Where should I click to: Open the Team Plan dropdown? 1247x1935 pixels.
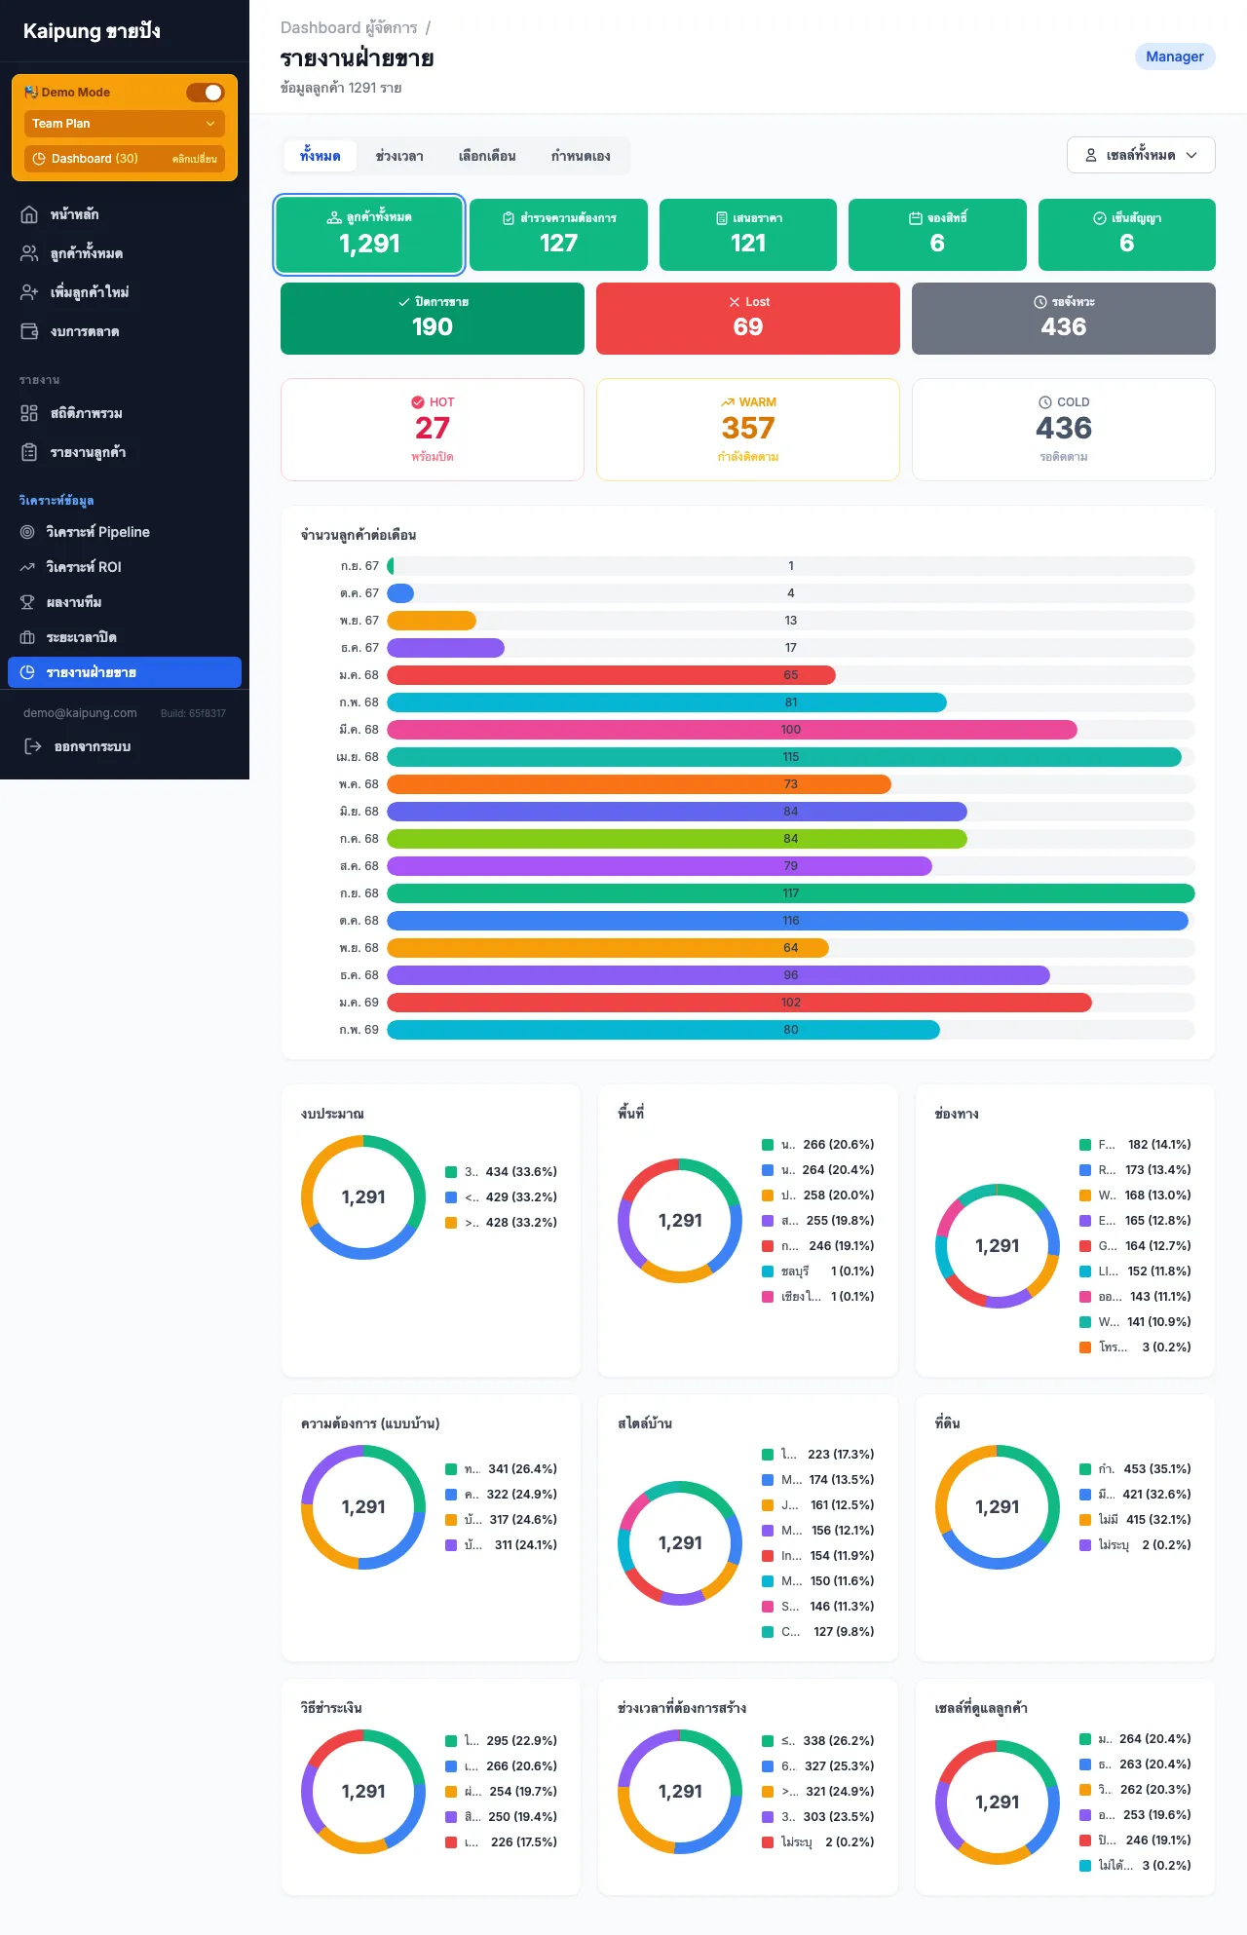point(124,124)
